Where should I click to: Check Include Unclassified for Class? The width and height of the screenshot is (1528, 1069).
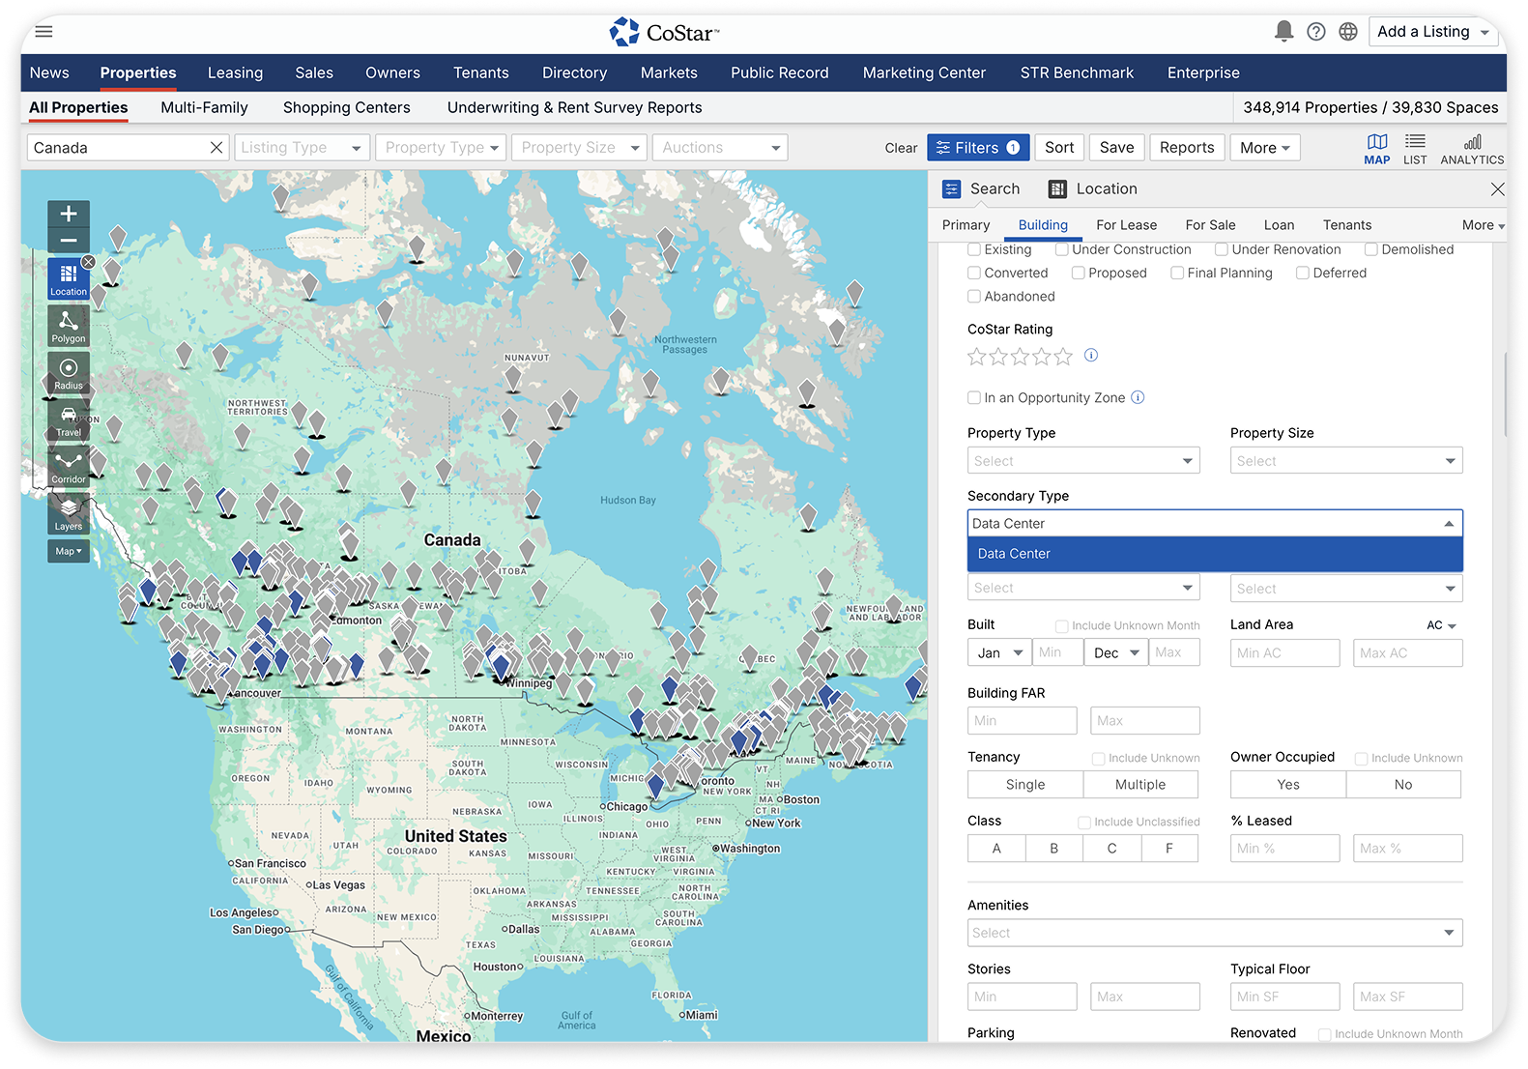click(1084, 823)
